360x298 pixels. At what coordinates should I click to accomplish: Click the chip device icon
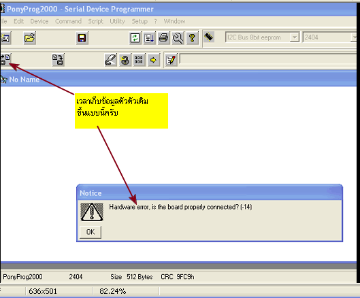[209, 37]
